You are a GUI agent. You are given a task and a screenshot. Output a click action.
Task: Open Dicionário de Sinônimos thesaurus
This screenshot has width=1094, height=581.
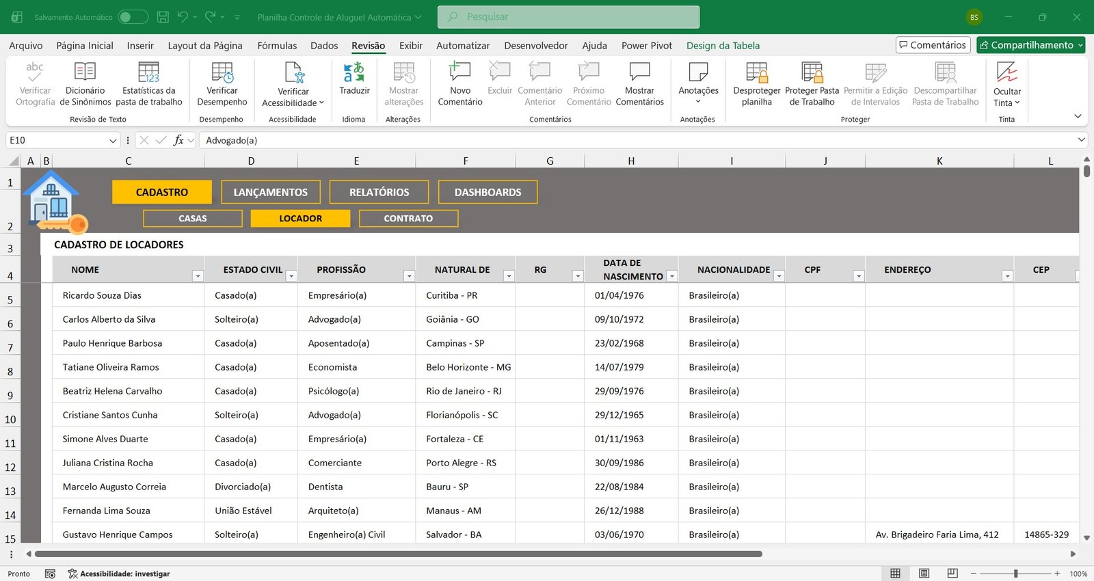pyautogui.click(x=85, y=83)
